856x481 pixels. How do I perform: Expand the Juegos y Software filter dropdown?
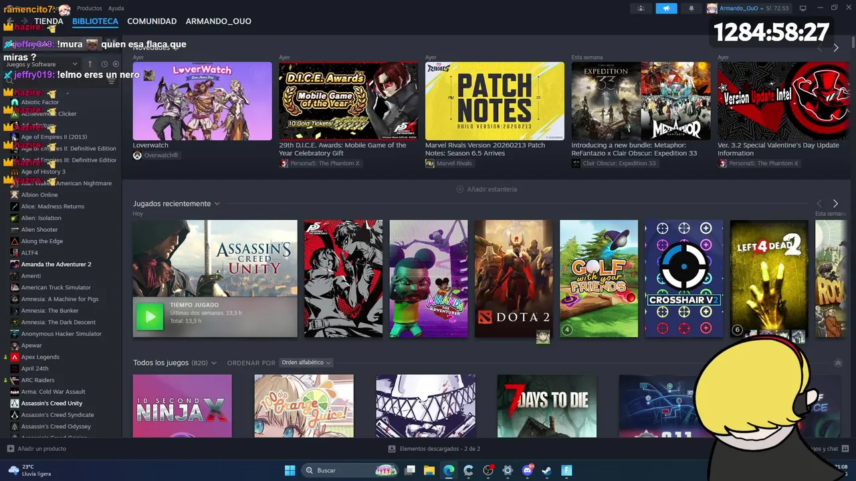(42, 64)
